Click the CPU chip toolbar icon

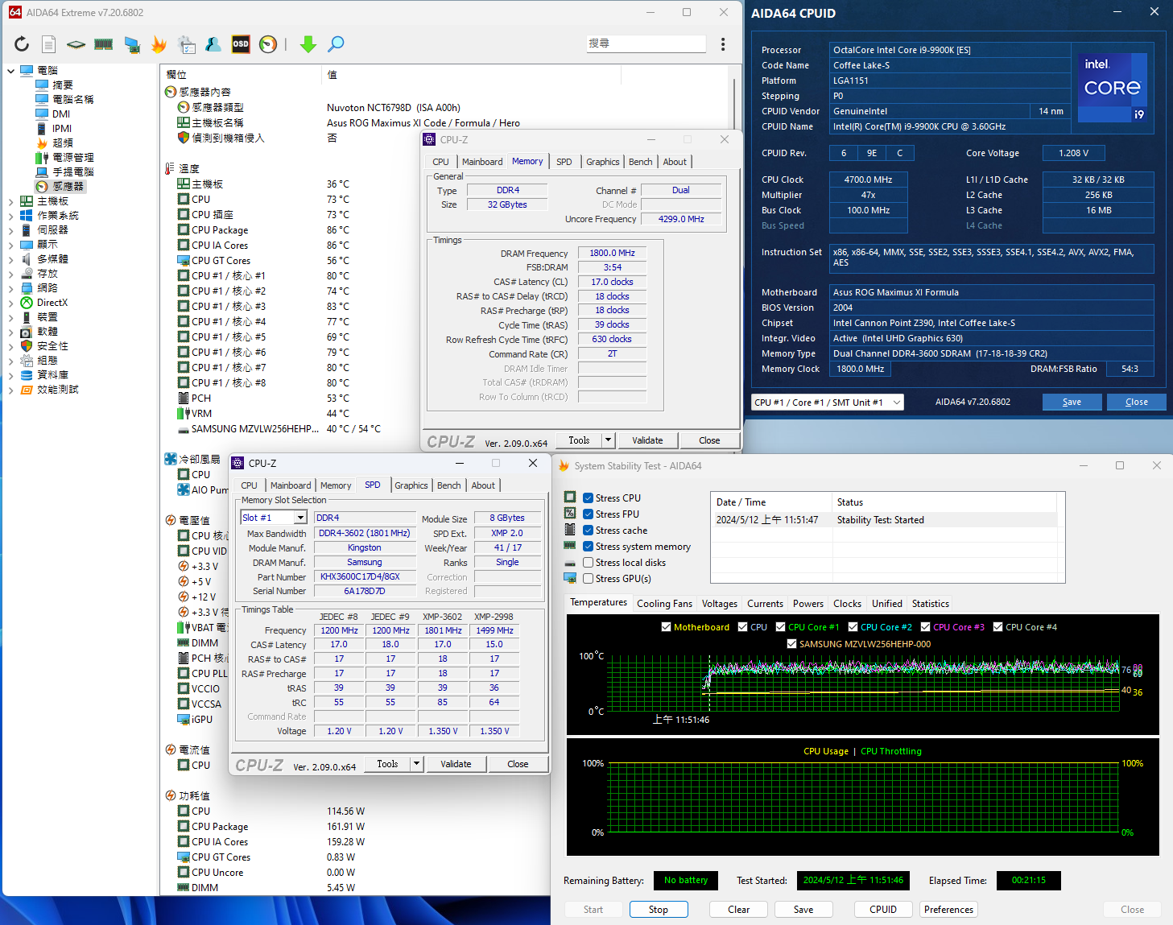[x=76, y=44]
